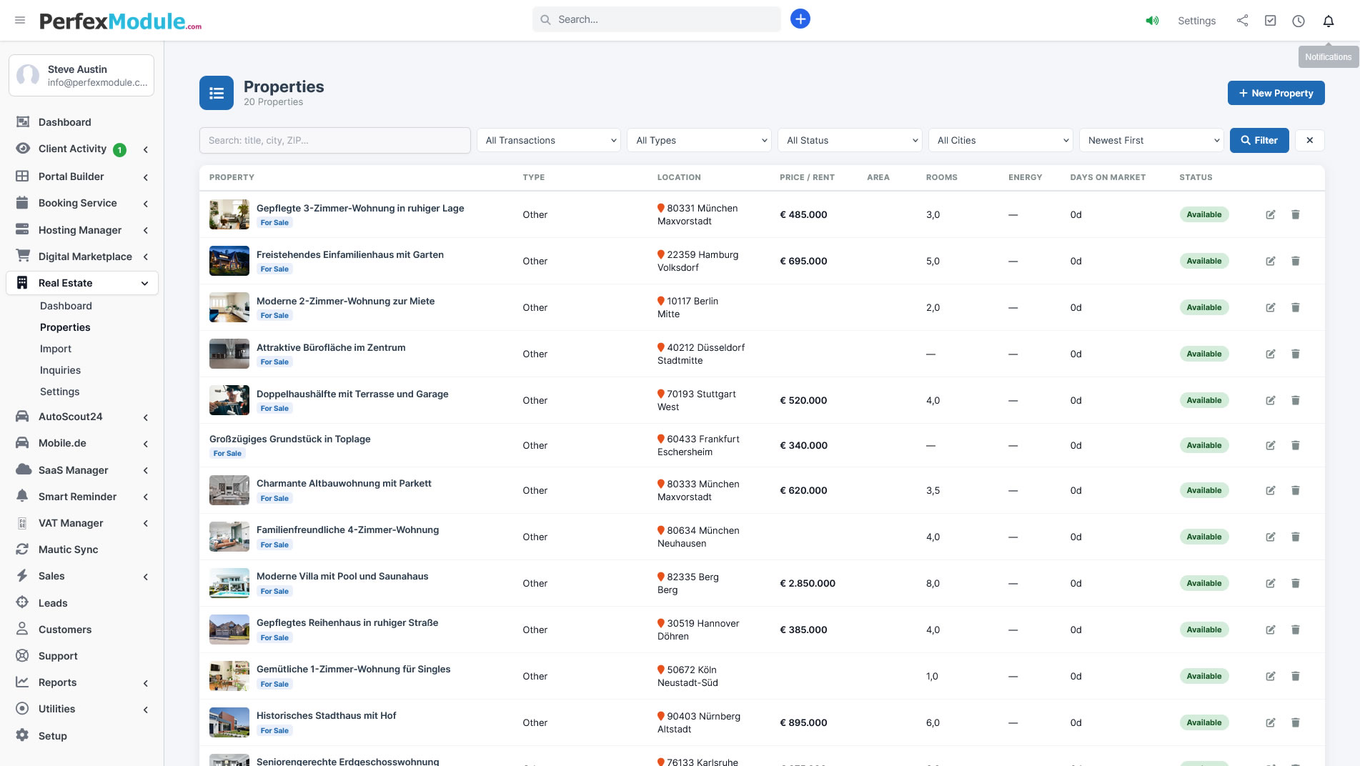The height and width of the screenshot is (766, 1360).
Task: Delete the Moderne Villa mit Pool property
Action: click(1295, 584)
